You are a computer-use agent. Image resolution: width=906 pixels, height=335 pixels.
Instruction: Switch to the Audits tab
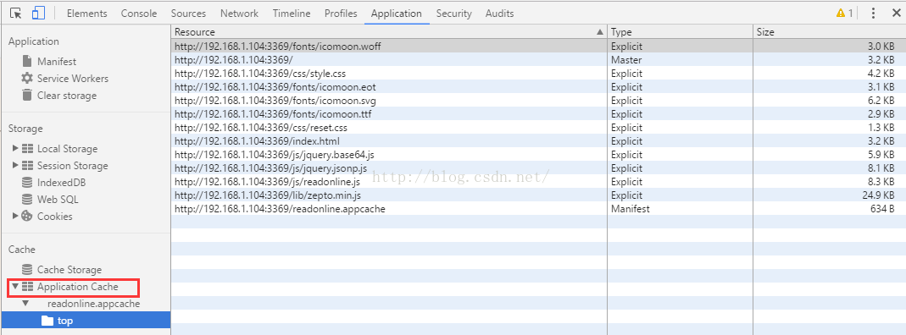pos(500,14)
